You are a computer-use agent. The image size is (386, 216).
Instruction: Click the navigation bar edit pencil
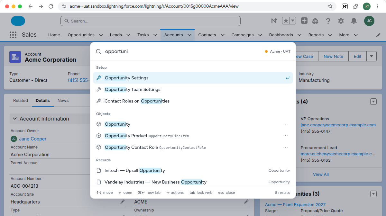378,35
